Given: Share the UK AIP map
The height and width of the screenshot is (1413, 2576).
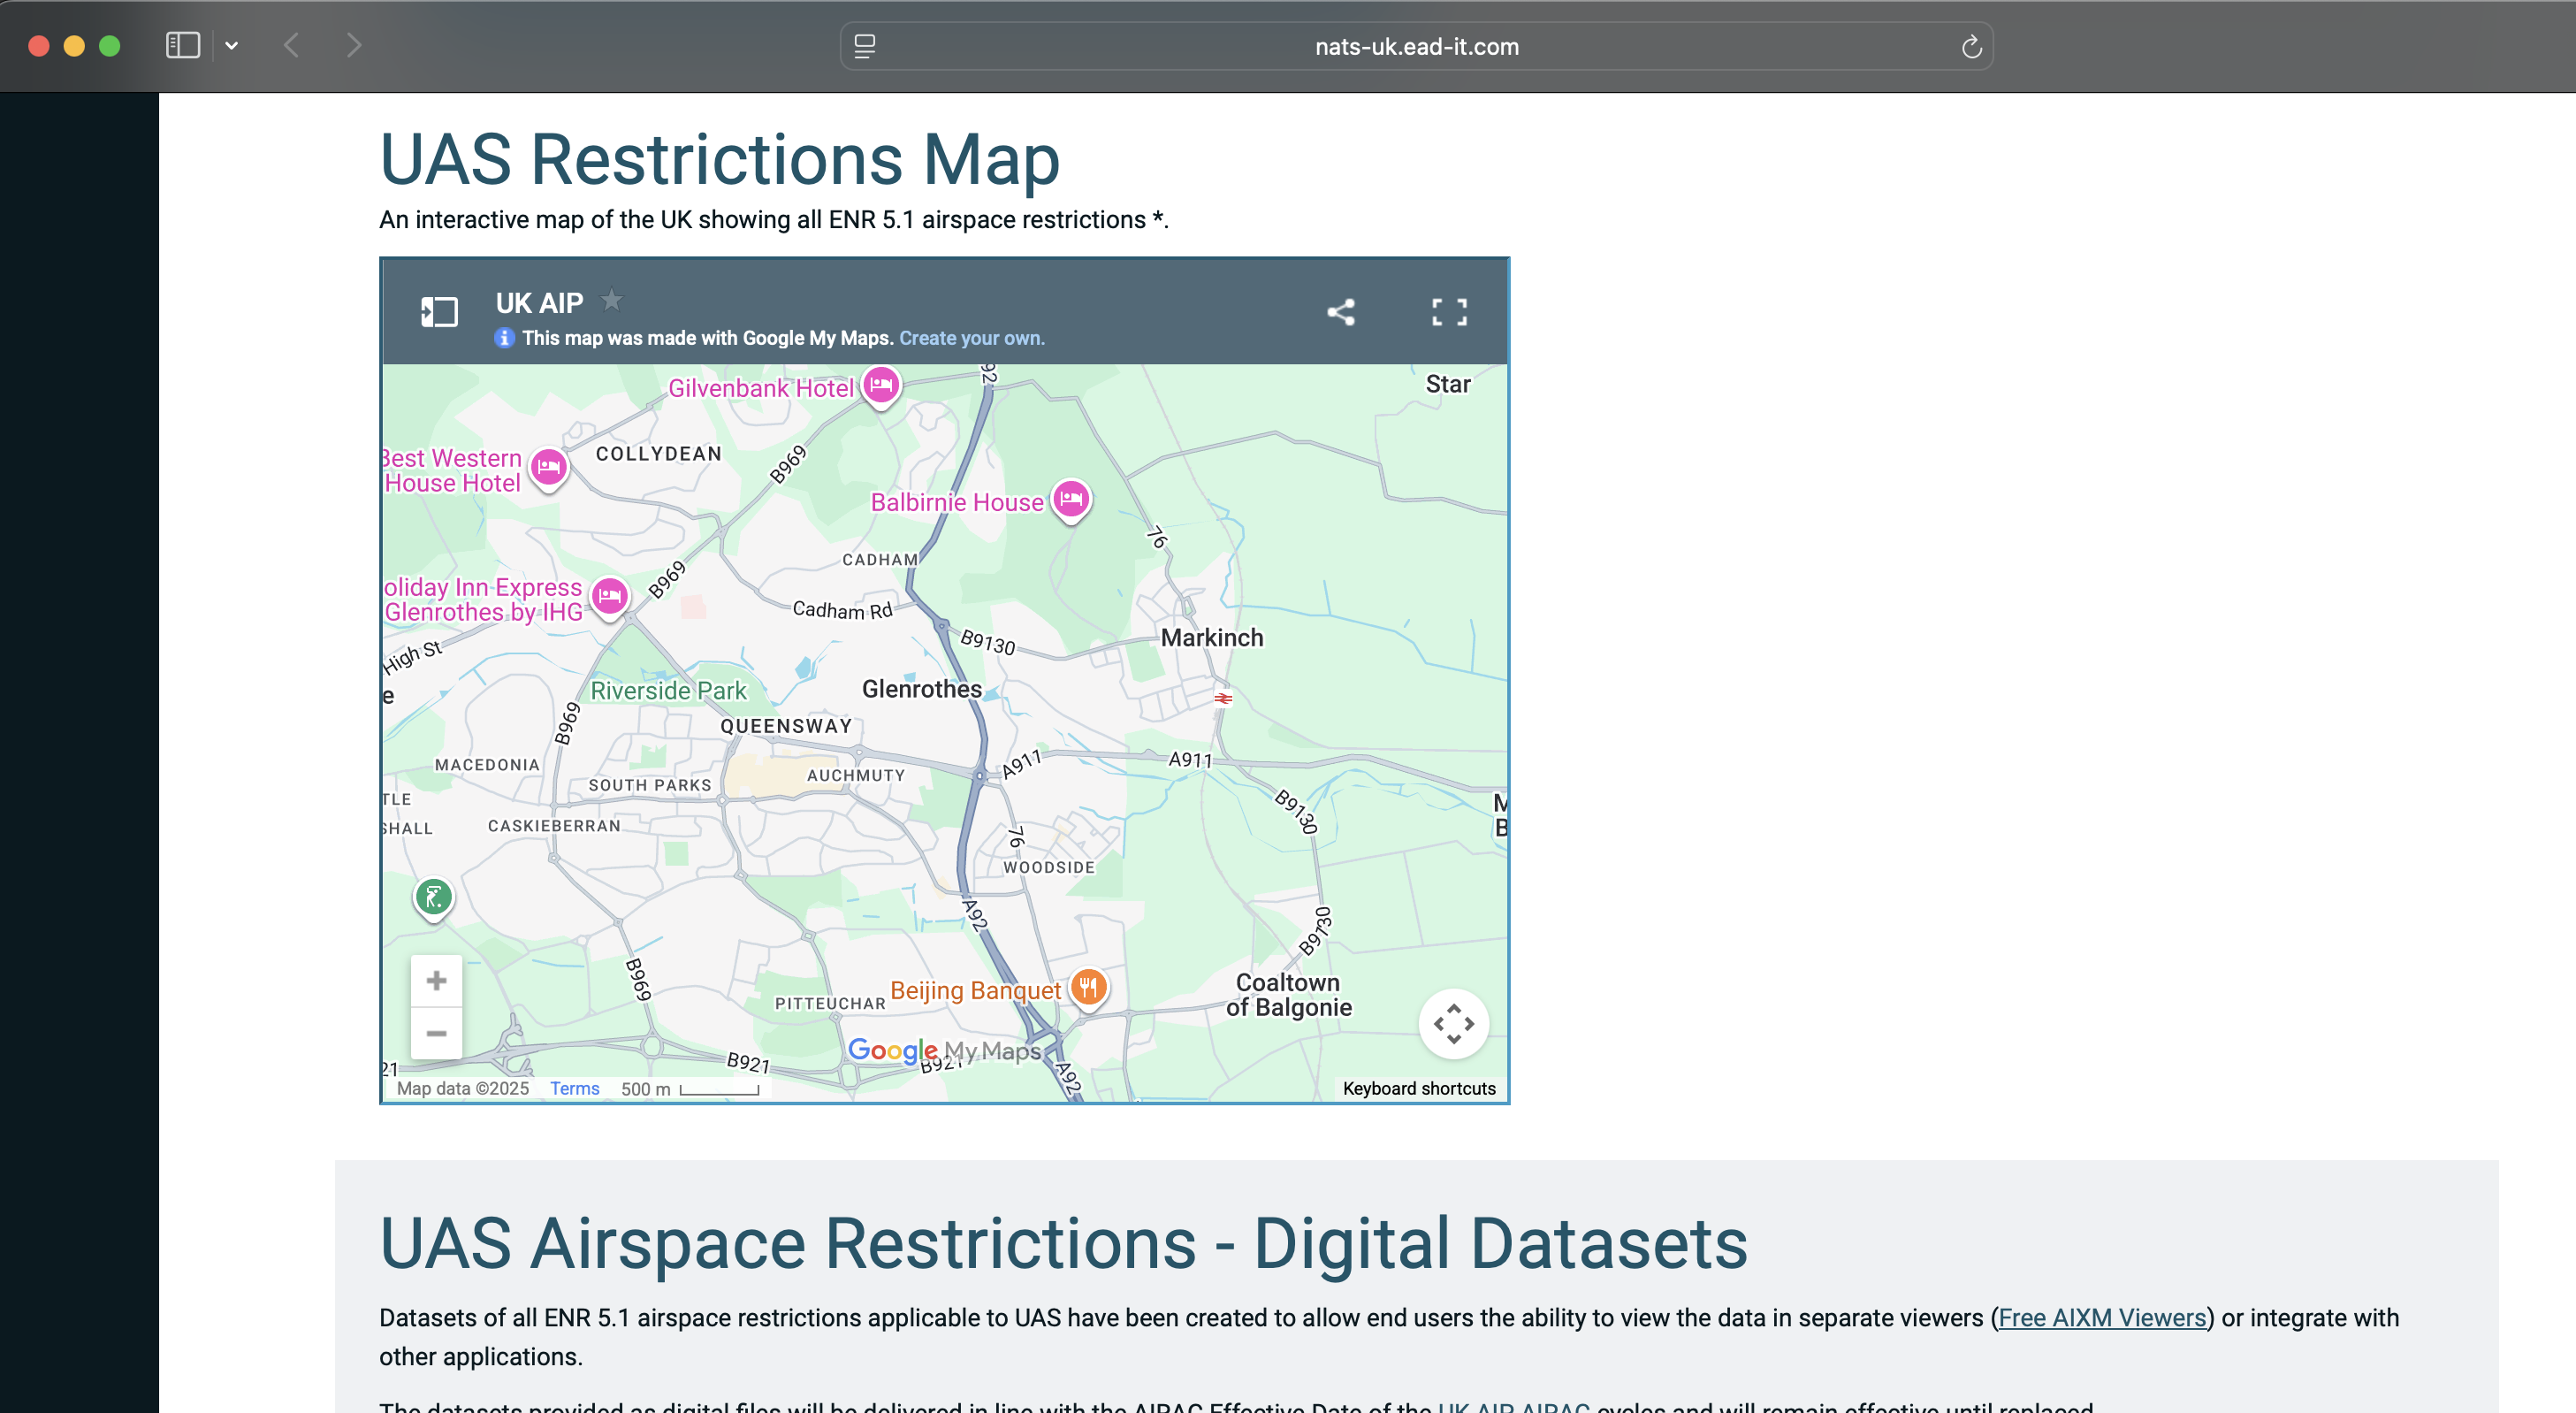Looking at the screenshot, I should (x=1341, y=312).
